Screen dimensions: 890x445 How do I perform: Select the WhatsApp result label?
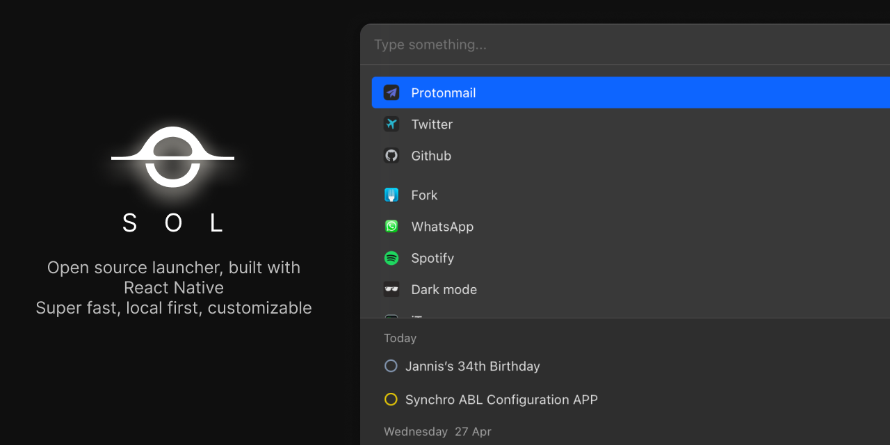(x=442, y=226)
